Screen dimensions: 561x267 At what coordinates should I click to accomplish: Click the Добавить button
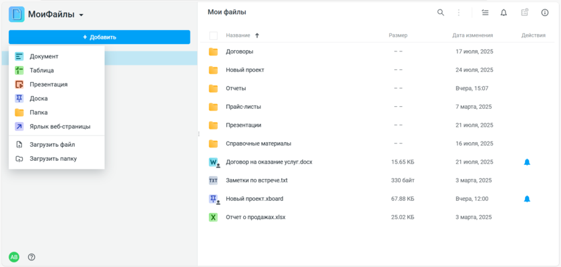(x=100, y=37)
